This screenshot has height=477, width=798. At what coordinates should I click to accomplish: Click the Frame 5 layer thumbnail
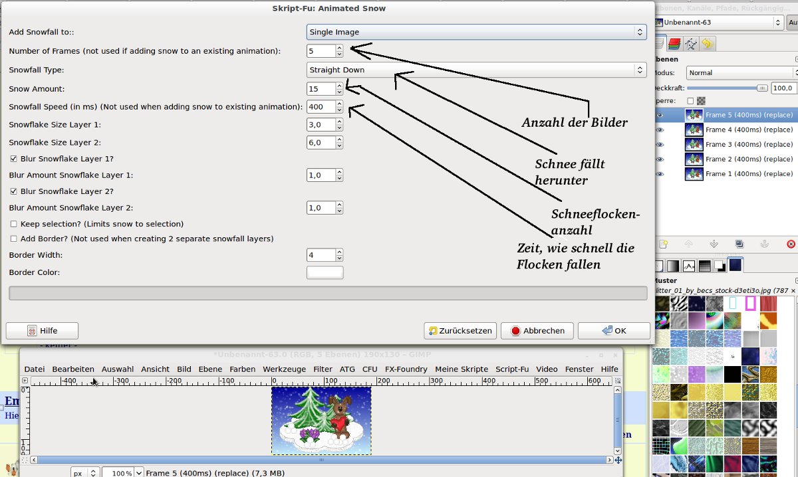coord(694,115)
